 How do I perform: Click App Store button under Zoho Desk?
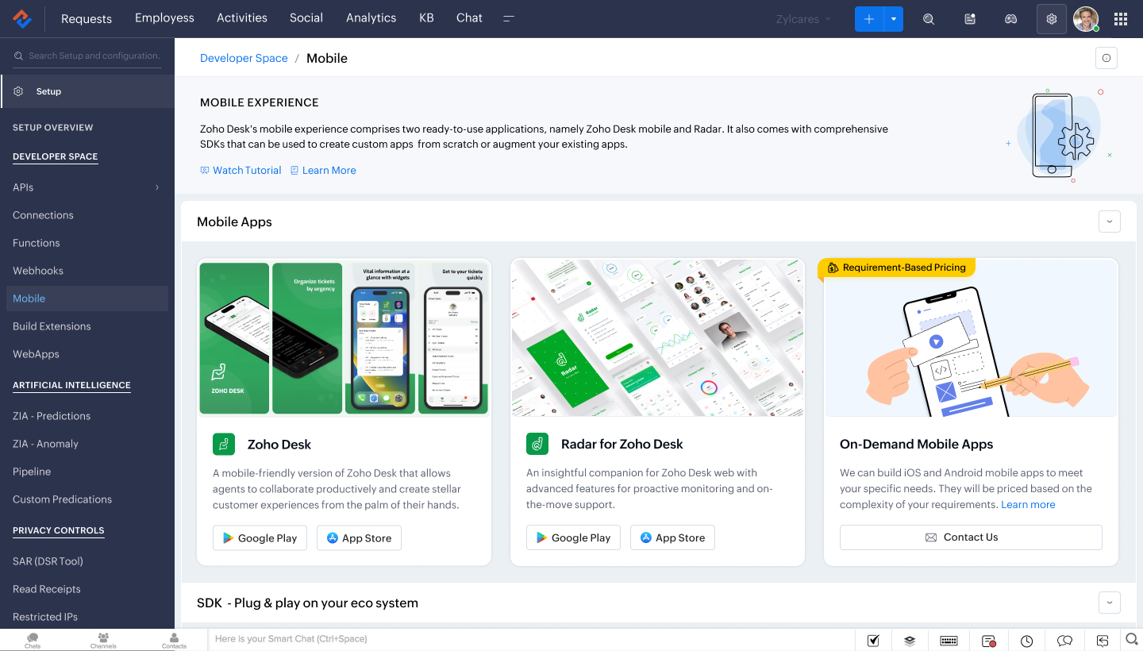click(x=359, y=537)
